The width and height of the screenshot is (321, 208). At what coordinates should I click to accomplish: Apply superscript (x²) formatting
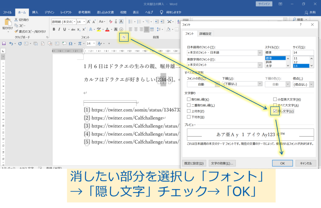tap(84, 29)
